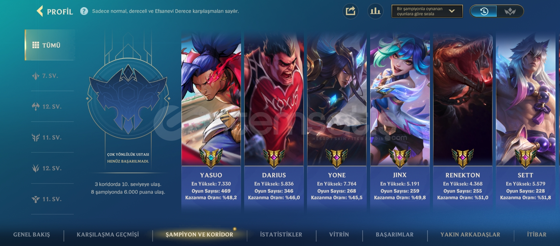560x246 pixels.
Task: Click the help question mark icon
Action: pyautogui.click(x=84, y=11)
